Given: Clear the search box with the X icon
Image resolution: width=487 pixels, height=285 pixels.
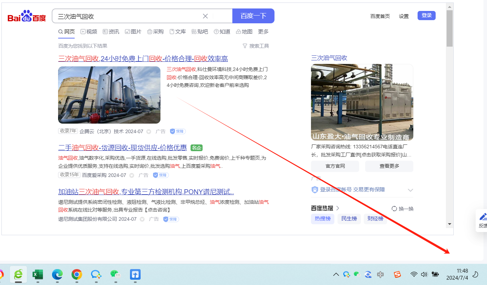Looking at the screenshot, I should [x=205, y=16].
